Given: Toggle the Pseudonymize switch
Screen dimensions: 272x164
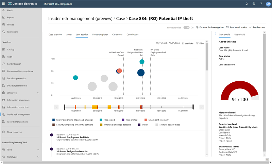Looking at the screenshot, I should pyautogui.click(x=186, y=27).
